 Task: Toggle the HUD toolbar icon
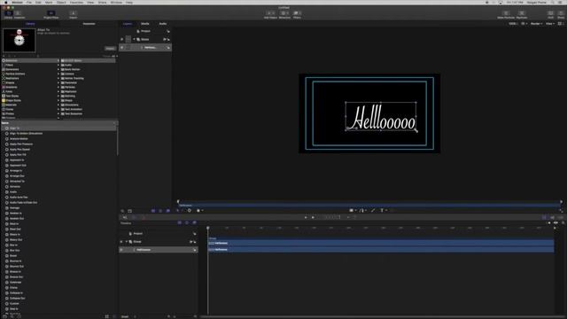(550, 13)
